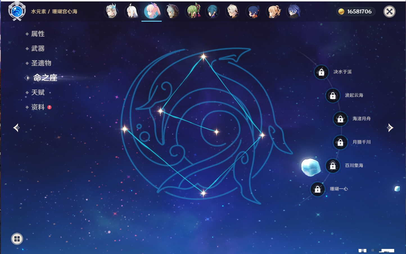The image size is (406, 254).
Task: Click the 决水于溪 constellation label
Action: pos(342,72)
